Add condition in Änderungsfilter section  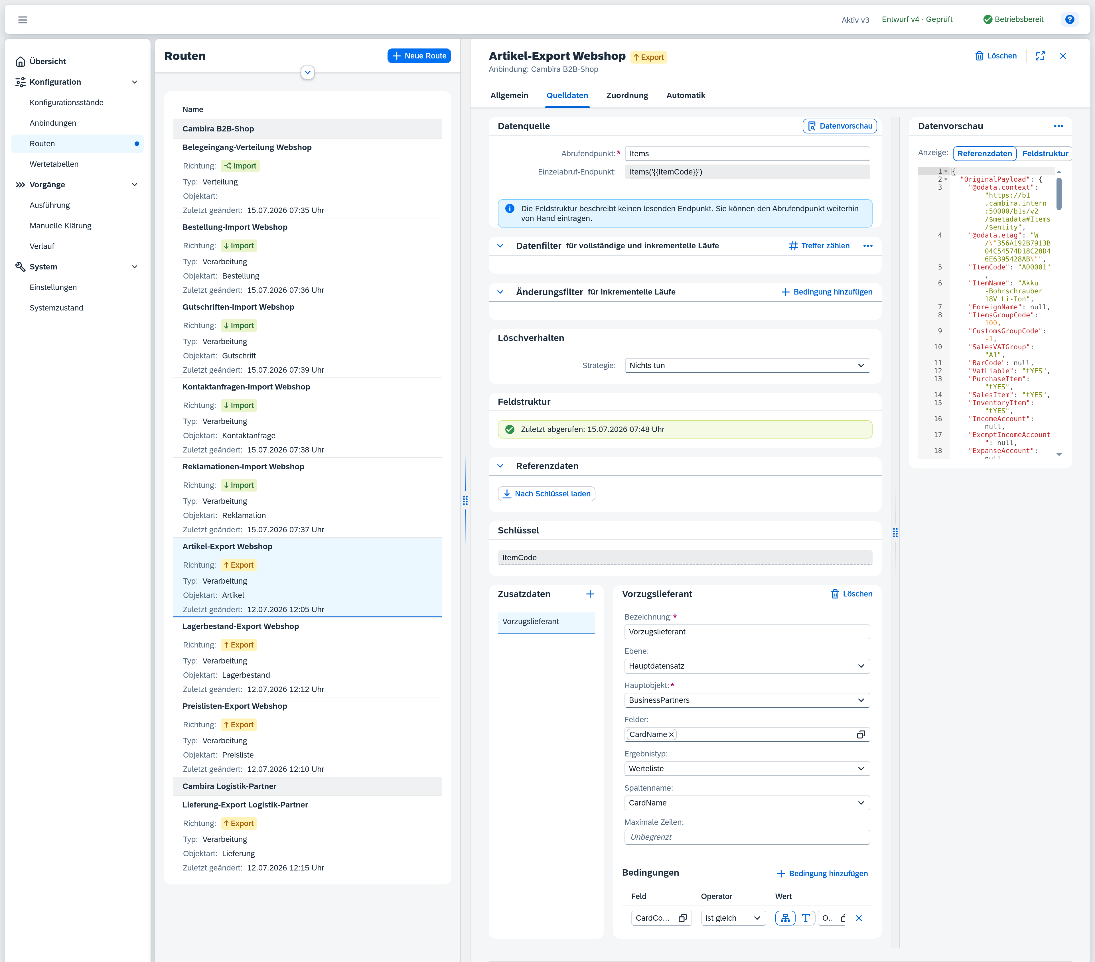point(827,292)
